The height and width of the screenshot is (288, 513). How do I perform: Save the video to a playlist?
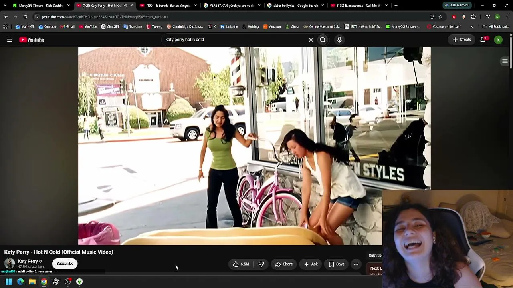pyautogui.click(x=337, y=264)
